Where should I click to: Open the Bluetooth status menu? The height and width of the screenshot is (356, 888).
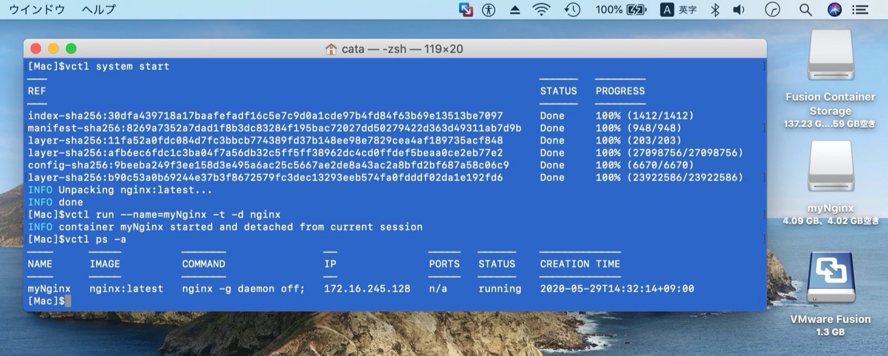point(715,10)
